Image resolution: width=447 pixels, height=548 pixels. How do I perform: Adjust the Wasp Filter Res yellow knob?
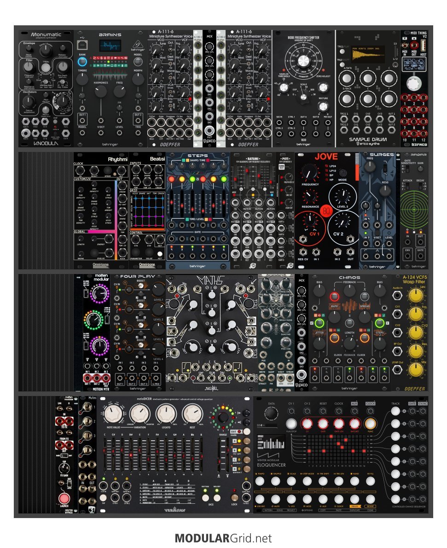416,351
